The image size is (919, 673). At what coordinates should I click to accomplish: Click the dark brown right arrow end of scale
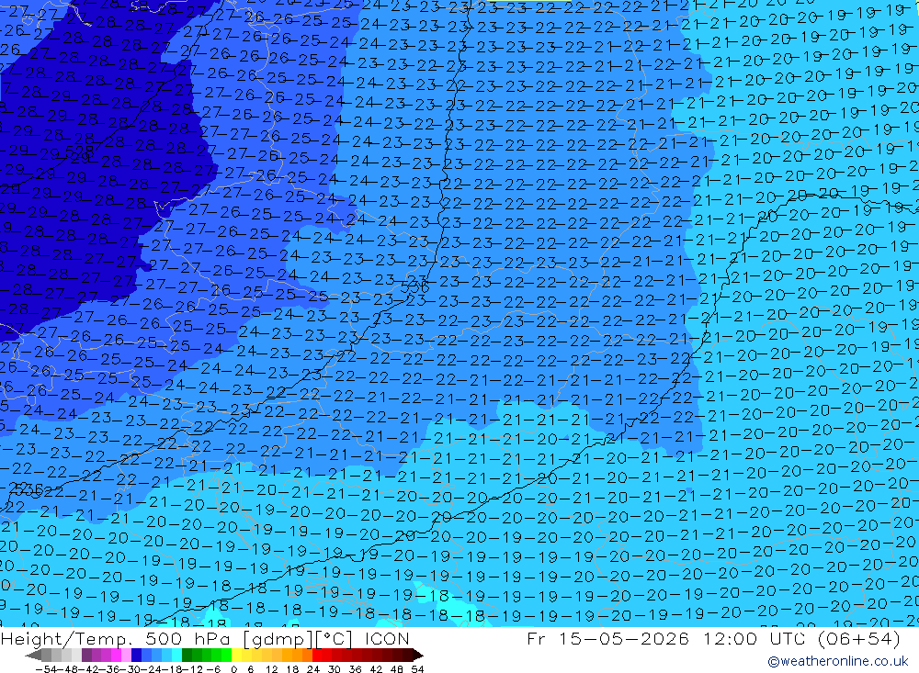coord(417,655)
